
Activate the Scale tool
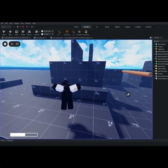tap(16, 33)
